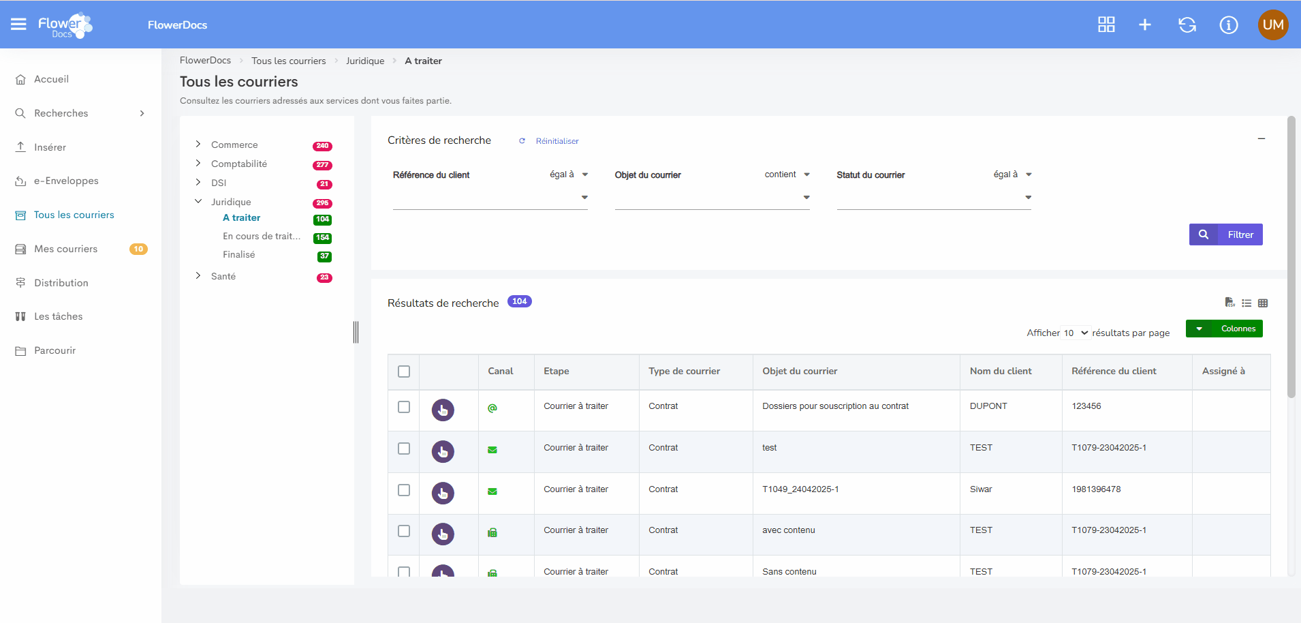Click the envelope channel icon on the Siwar row
1301x623 pixels.
(492, 491)
